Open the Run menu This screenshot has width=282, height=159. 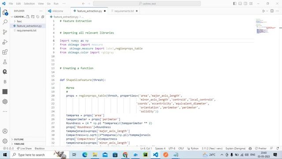[x=56, y=4]
